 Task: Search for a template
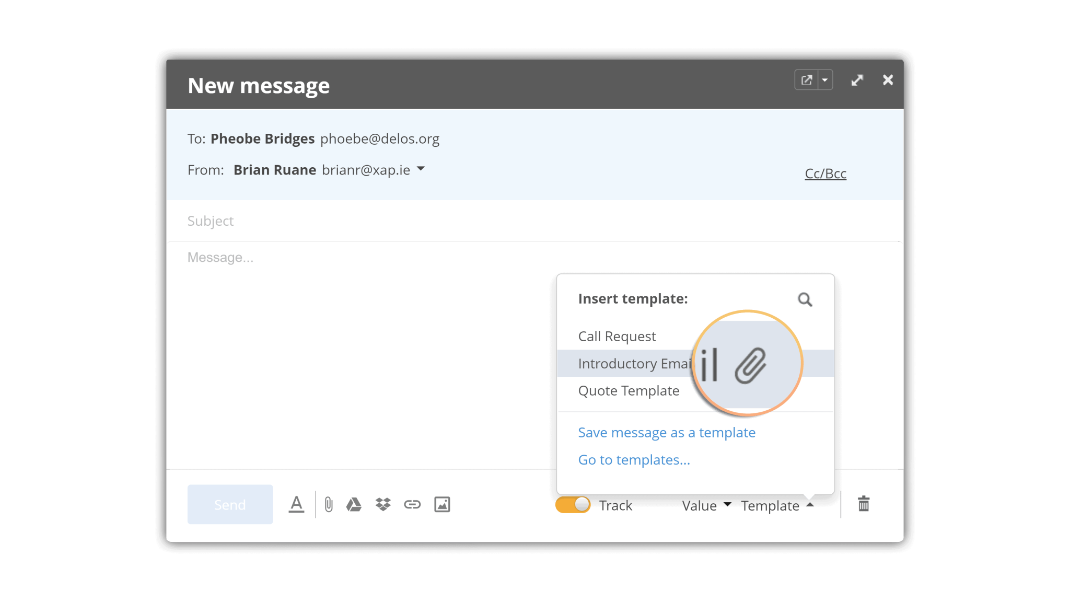click(x=805, y=299)
